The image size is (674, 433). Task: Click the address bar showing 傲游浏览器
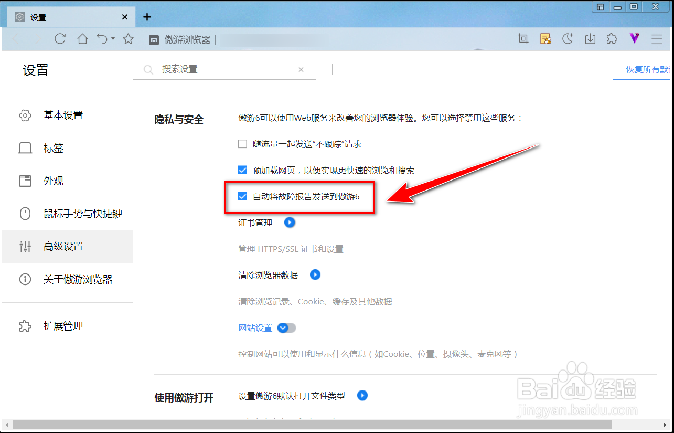(x=325, y=39)
